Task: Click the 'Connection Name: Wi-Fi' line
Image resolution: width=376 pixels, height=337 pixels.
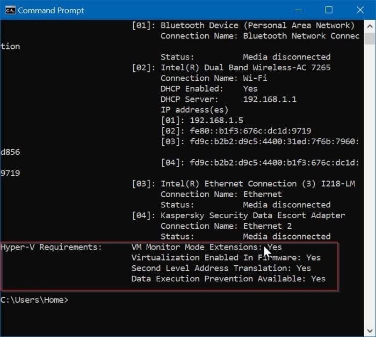Action: pyautogui.click(x=214, y=78)
